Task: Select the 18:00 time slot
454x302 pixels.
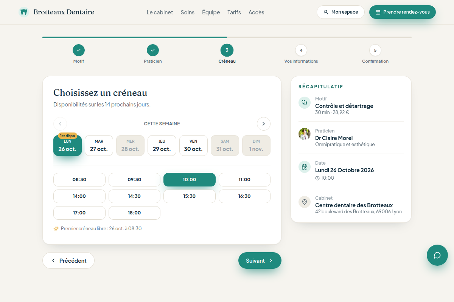Action: pos(134,213)
